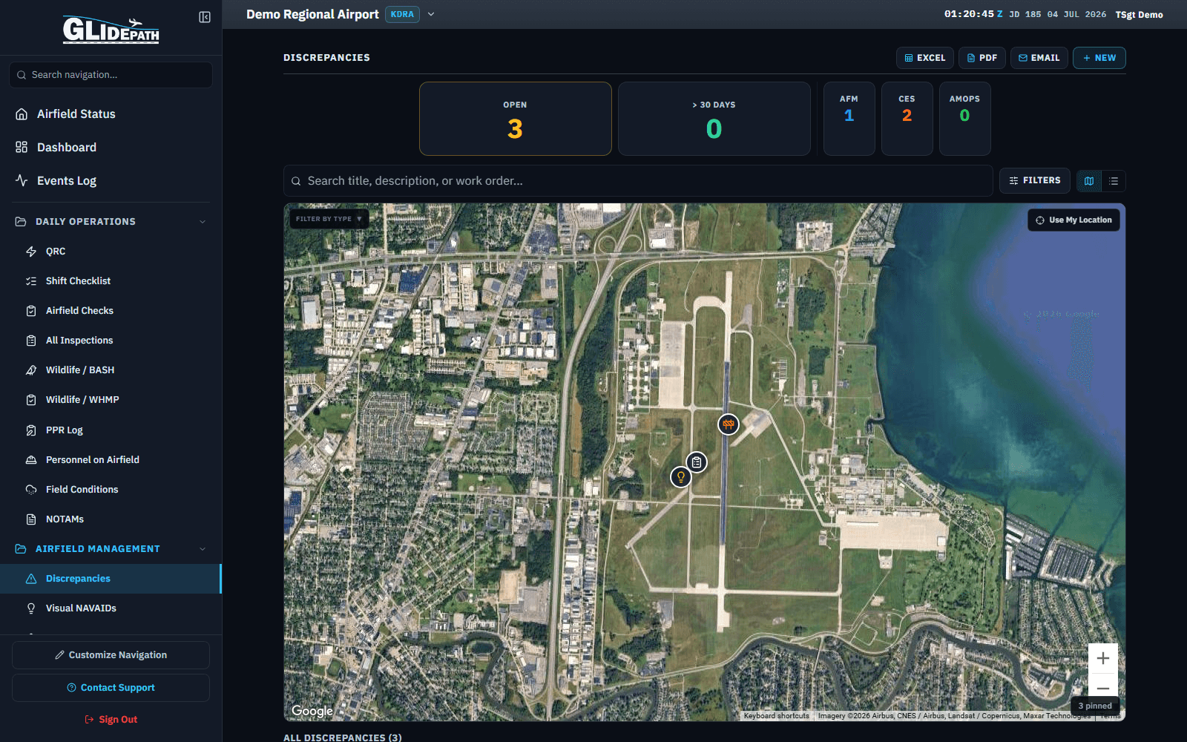Open map Keyboard shortcuts link
The height and width of the screenshot is (742, 1187).
[x=776, y=716]
